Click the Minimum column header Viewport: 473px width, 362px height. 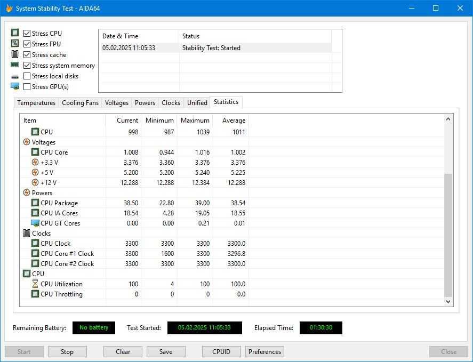click(x=159, y=120)
